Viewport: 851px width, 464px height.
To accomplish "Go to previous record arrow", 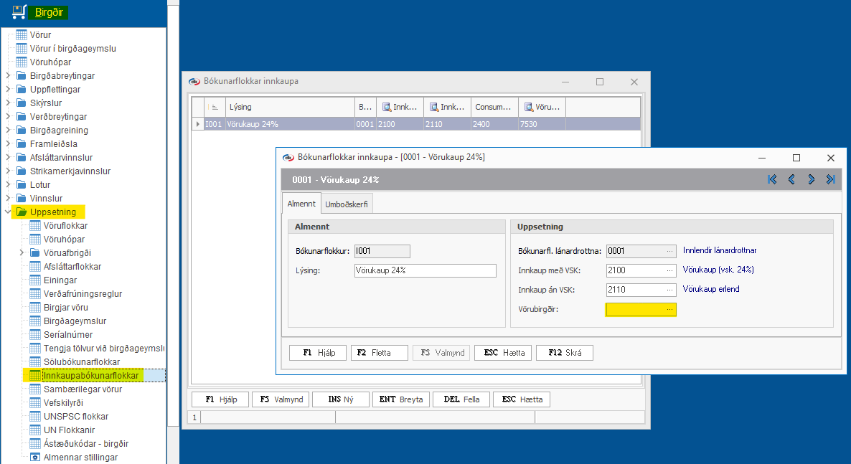I will click(791, 179).
